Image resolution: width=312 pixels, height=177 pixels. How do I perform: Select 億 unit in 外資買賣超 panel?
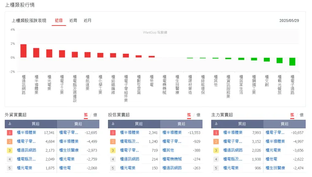(x=95, y=115)
